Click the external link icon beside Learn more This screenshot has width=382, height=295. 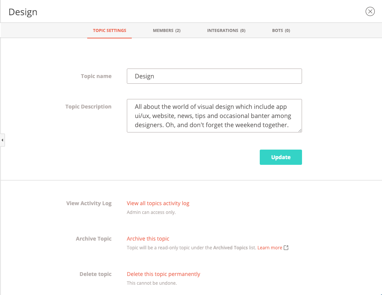[x=286, y=248]
